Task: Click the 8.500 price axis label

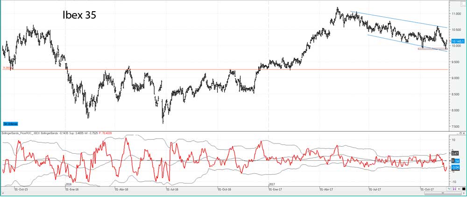Action: tap(456, 95)
